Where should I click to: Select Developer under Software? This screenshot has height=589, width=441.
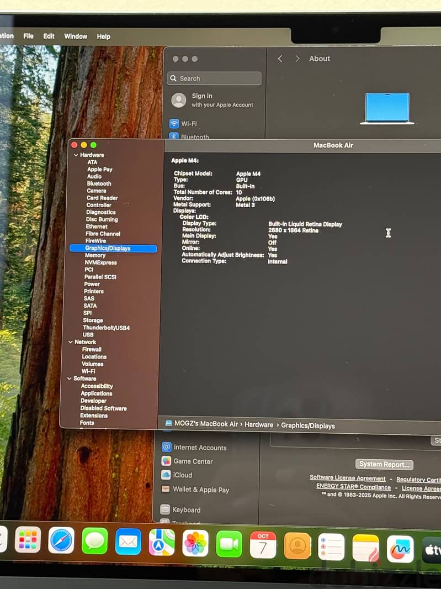tap(93, 401)
